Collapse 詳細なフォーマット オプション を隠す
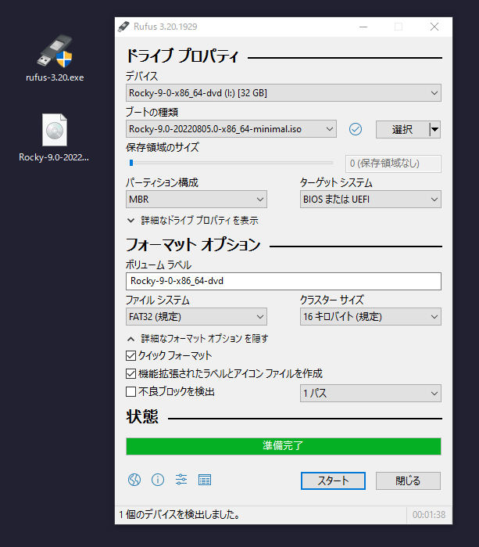 [198, 339]
